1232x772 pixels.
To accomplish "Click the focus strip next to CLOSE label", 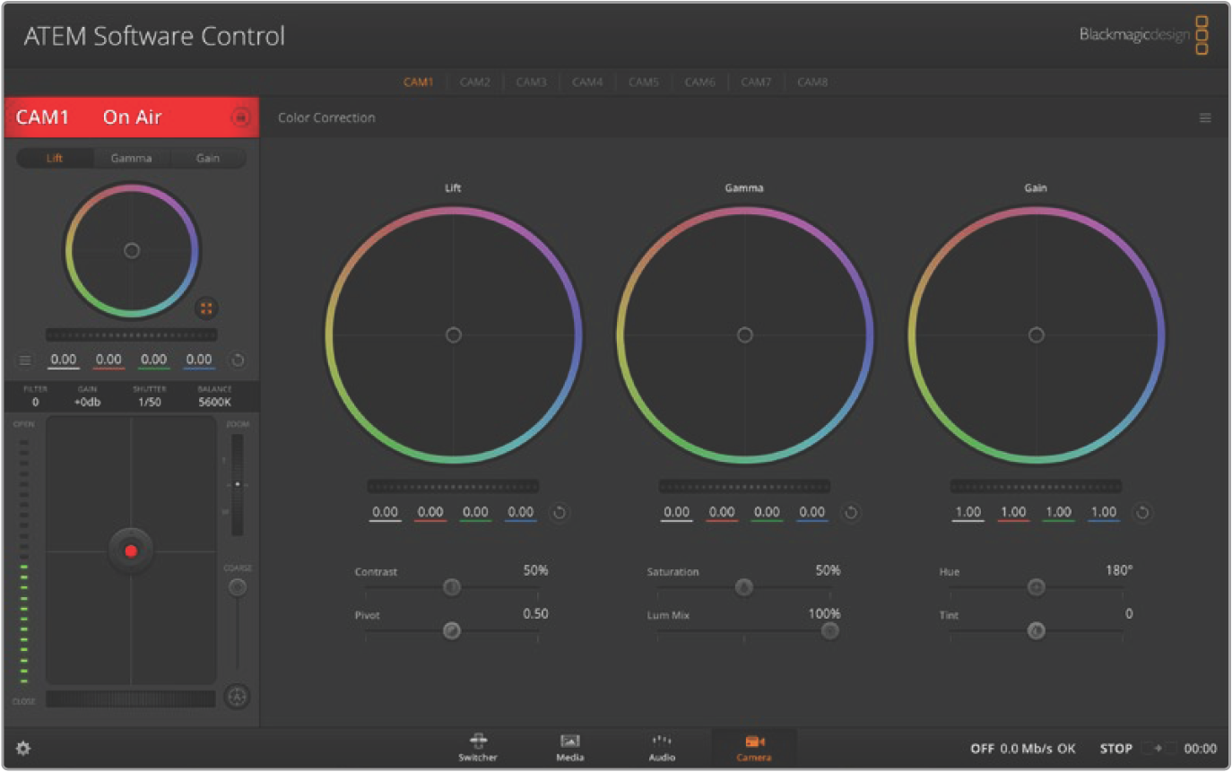I will (x=131, y=699).
